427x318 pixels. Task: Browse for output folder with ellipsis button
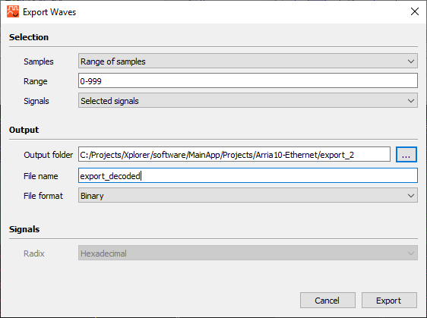pos(406,155)
